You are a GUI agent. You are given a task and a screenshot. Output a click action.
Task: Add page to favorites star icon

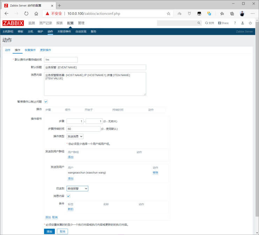(x=169, y=14)
